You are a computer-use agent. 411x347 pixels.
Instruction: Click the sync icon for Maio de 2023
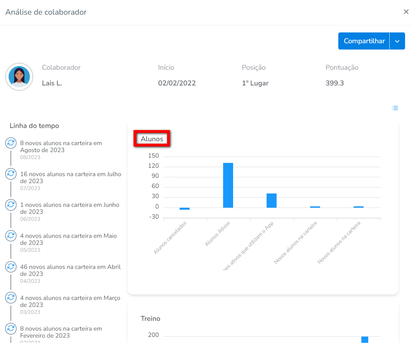coord(11,236)
